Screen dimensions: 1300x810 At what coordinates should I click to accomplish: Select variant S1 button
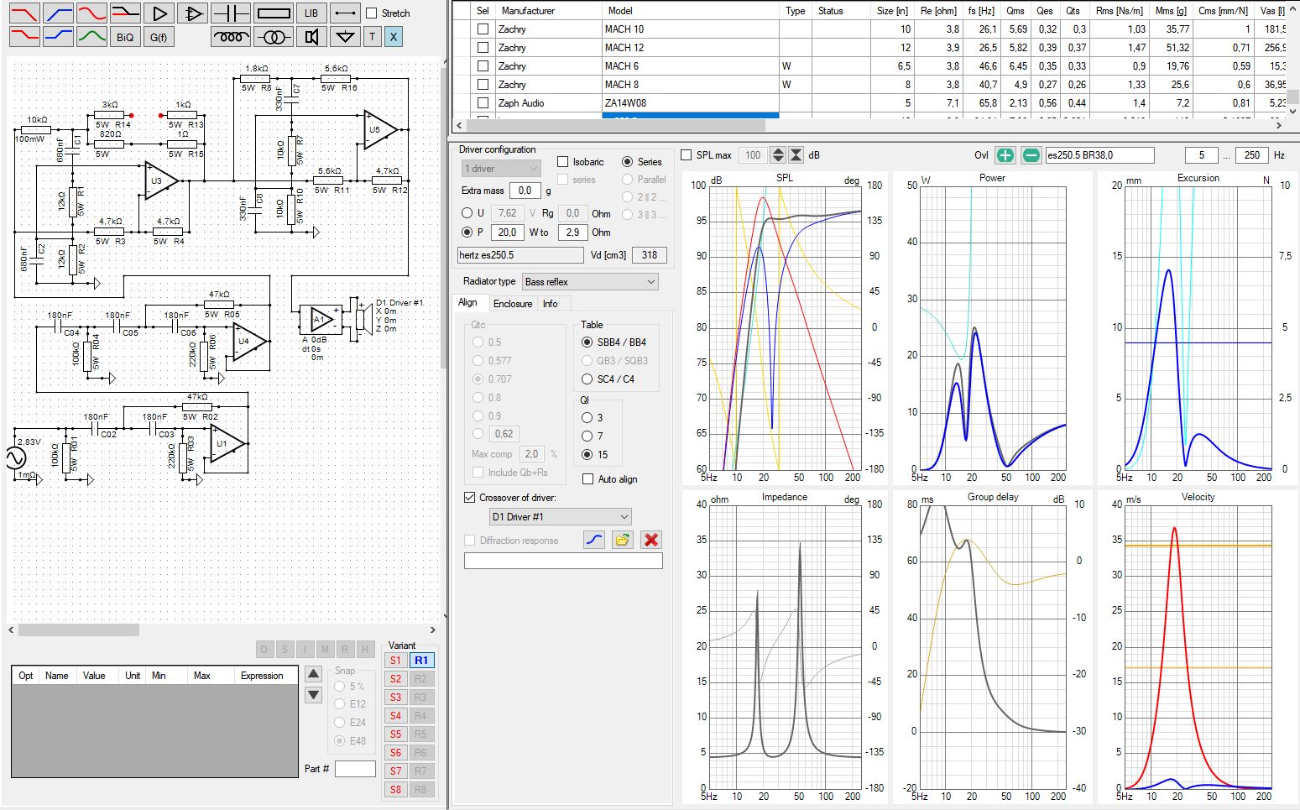point(396,661)
